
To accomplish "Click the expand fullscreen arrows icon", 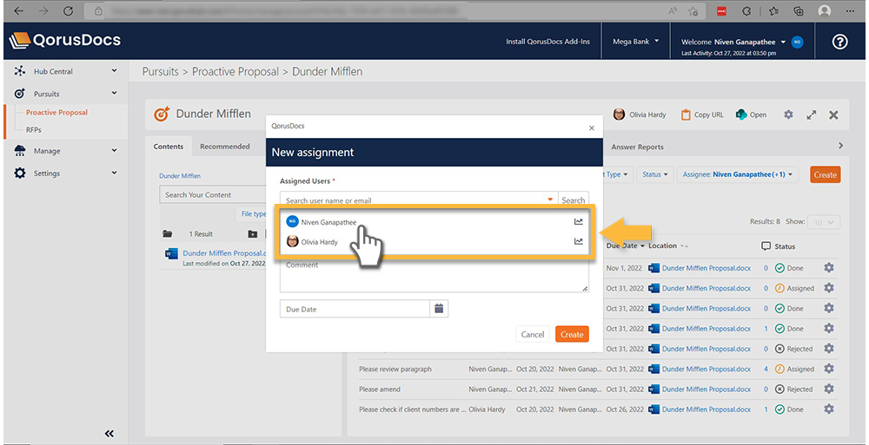I will (811, 115).
